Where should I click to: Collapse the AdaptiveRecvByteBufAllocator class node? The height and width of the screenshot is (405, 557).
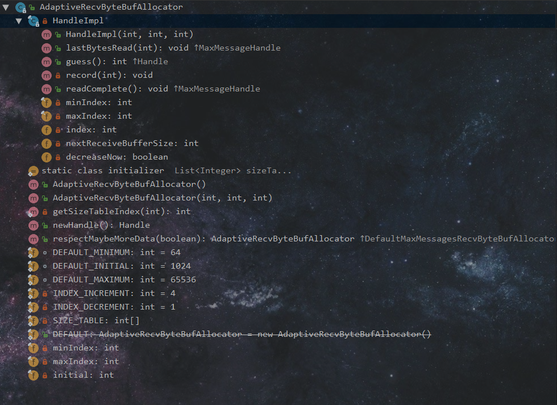pyautogui.click(x=6, y=7)
